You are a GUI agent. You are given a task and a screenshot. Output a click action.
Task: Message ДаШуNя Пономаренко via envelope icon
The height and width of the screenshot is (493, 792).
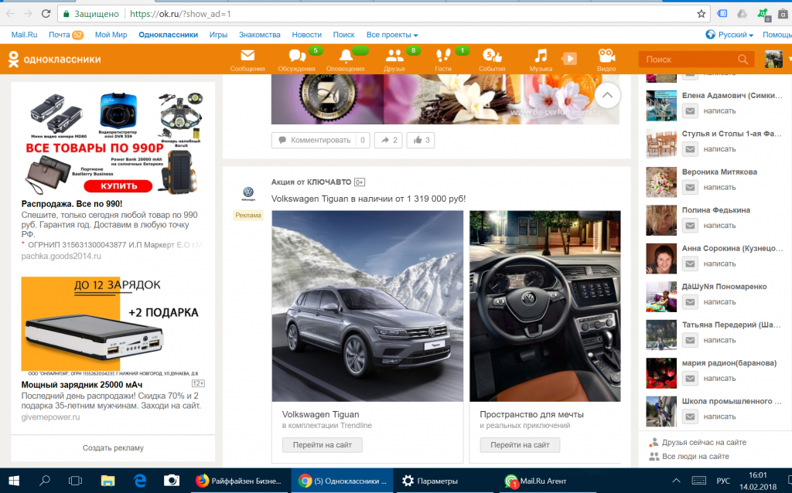tap(690, 302)
